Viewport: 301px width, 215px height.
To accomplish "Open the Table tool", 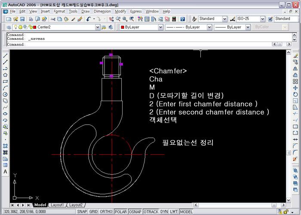I will (5, 165).
